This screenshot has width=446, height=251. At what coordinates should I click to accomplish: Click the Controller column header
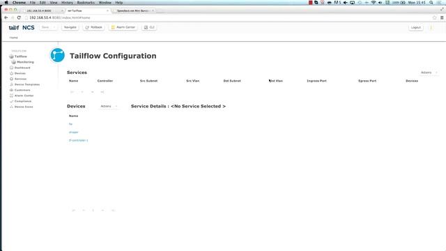click(x=105, y=81)
